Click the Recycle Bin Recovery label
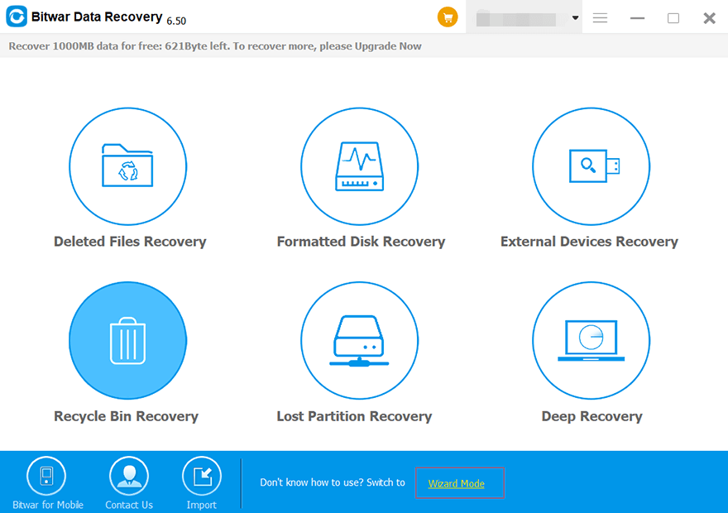 (x=127, y=416)
